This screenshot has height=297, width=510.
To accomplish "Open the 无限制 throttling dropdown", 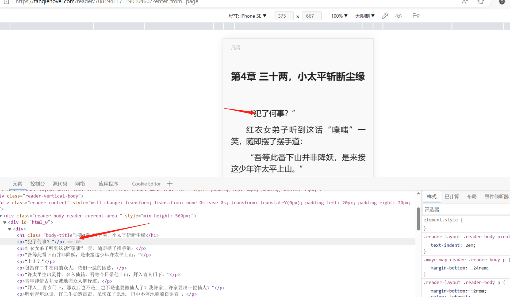I will [x=365, y=16].
